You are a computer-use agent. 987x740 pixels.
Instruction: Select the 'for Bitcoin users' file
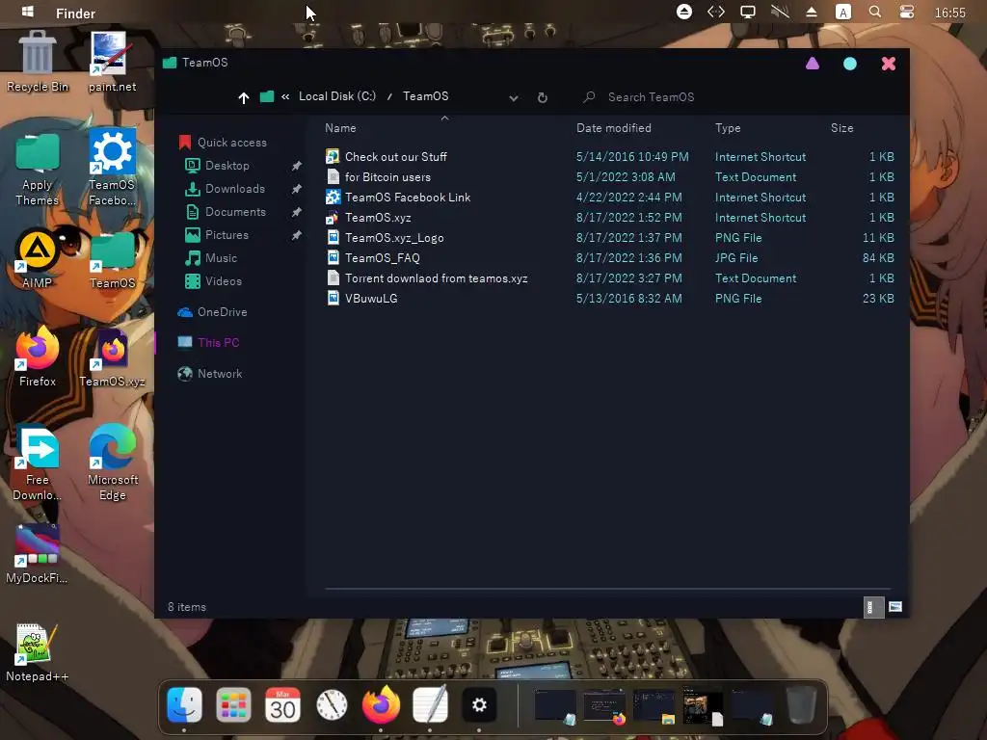tap(609, 177)
